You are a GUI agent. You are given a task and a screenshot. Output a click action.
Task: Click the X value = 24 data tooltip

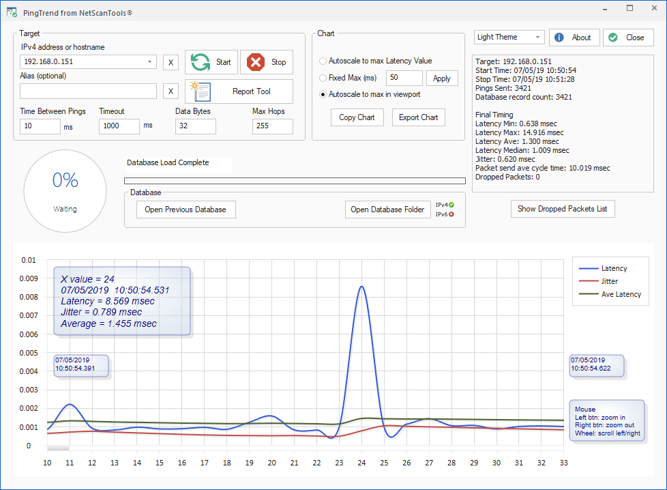(x=122, y=302)
